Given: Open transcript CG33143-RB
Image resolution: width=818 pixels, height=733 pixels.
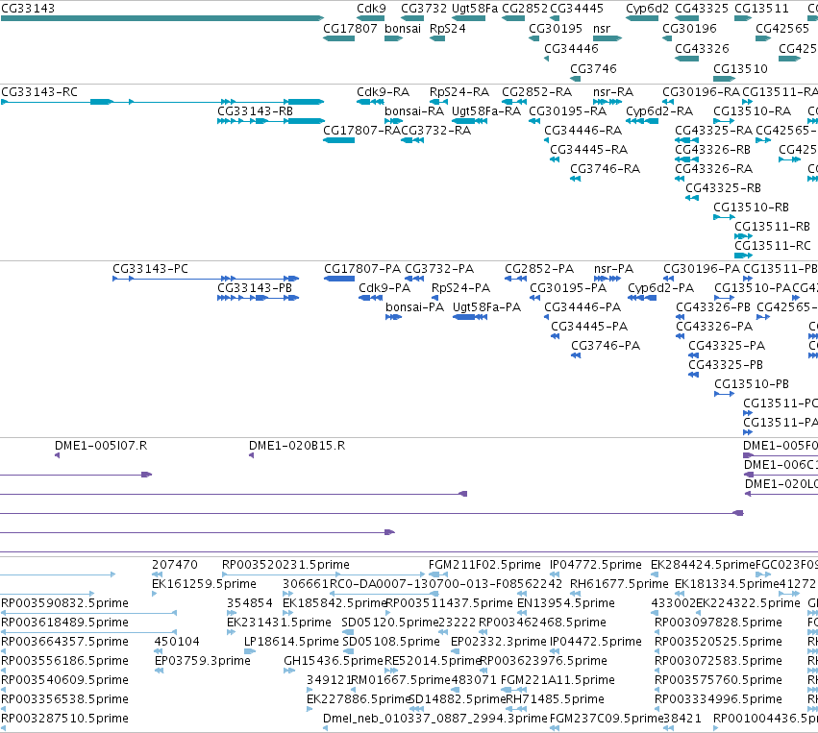Looking at the screenshot, I should point(255,111).
